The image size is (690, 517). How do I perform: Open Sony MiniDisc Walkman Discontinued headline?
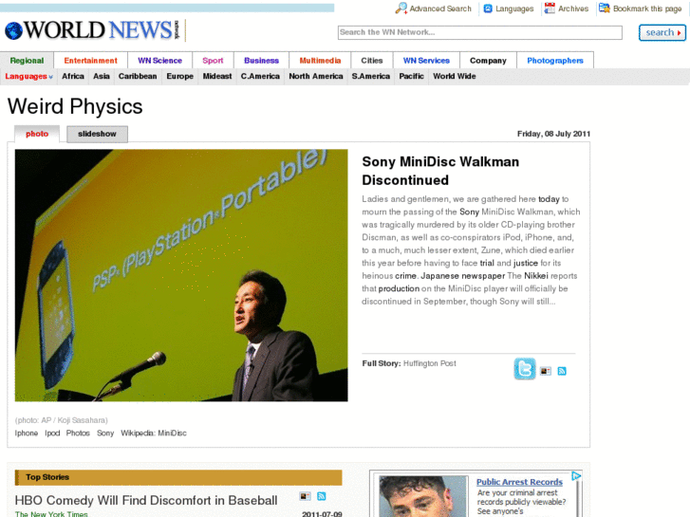440,171
